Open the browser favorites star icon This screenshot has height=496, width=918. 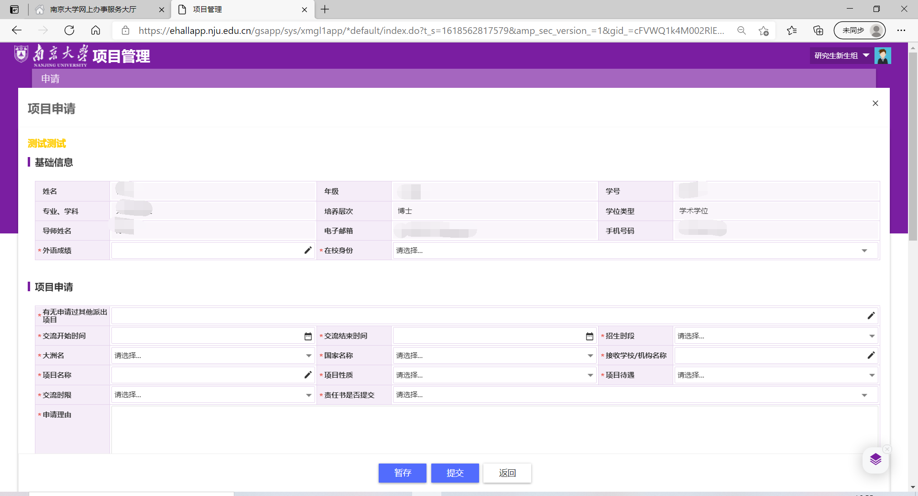(x=792, y=31)
